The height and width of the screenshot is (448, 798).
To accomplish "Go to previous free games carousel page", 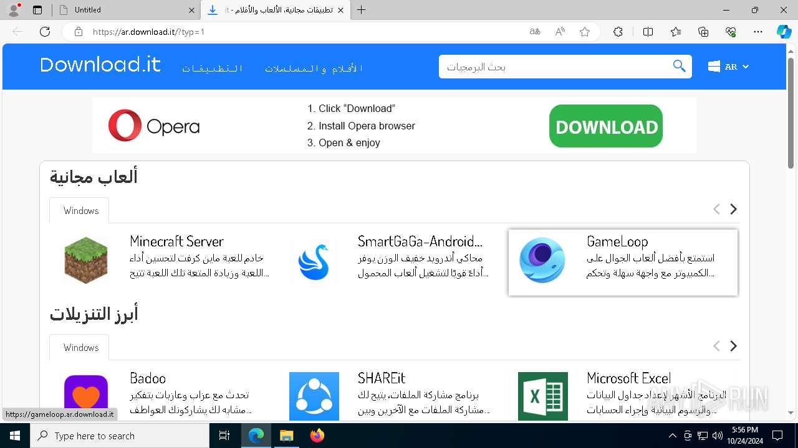I will tap(716, 209).
